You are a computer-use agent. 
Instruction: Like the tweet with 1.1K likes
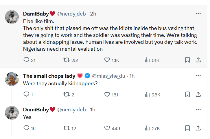coord(107,60)
